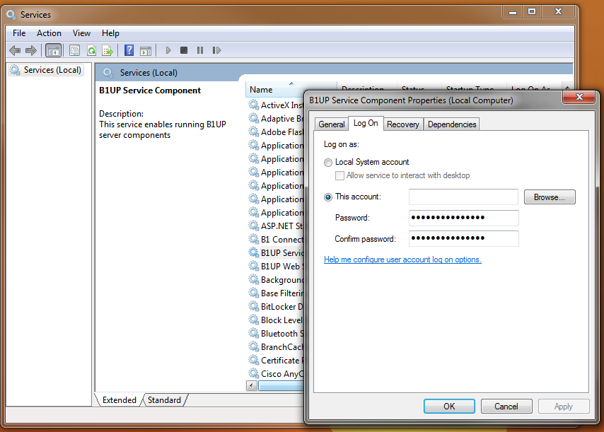
Task: Open the blue Help toolbar icon
Action: click(129, 50)
